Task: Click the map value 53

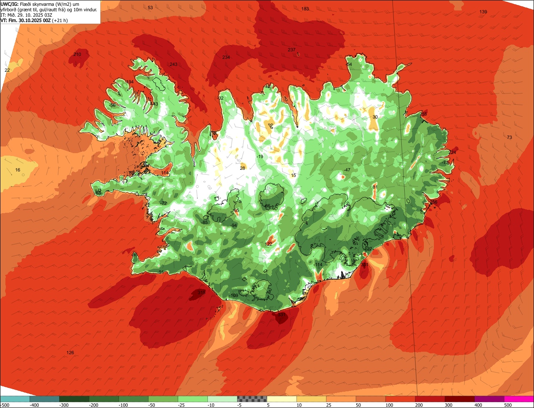Action: click(x=150, y=8)
